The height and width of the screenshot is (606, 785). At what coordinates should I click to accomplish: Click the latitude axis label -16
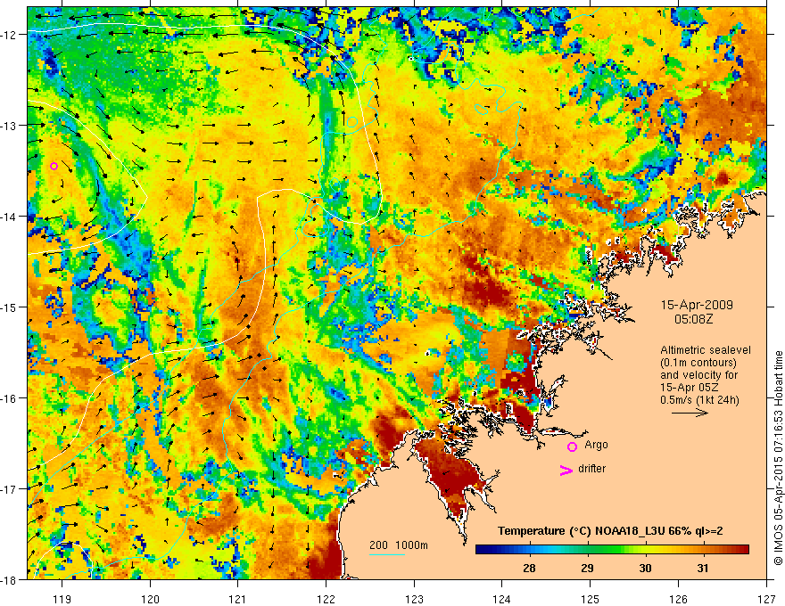coord(10,398)
